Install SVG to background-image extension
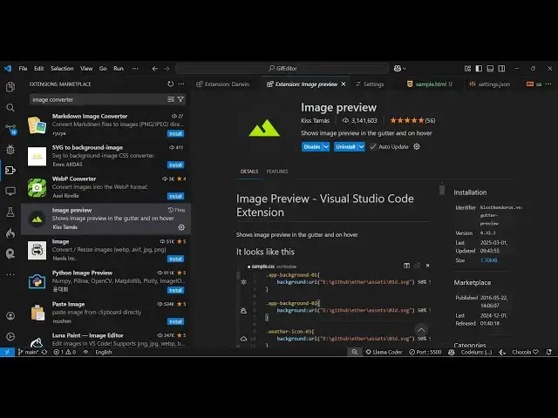558x418 pixels. (176, 165)
